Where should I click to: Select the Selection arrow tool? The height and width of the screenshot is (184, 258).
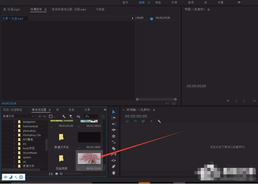pos(113,112)
